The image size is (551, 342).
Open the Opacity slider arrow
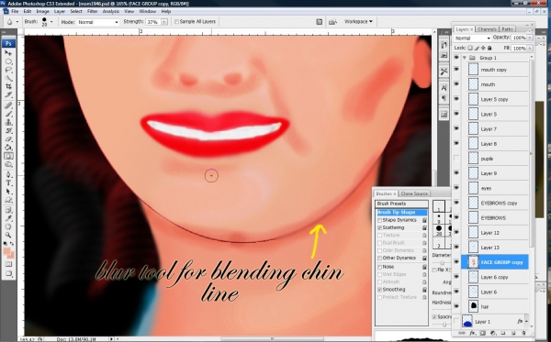coord(530,38)
